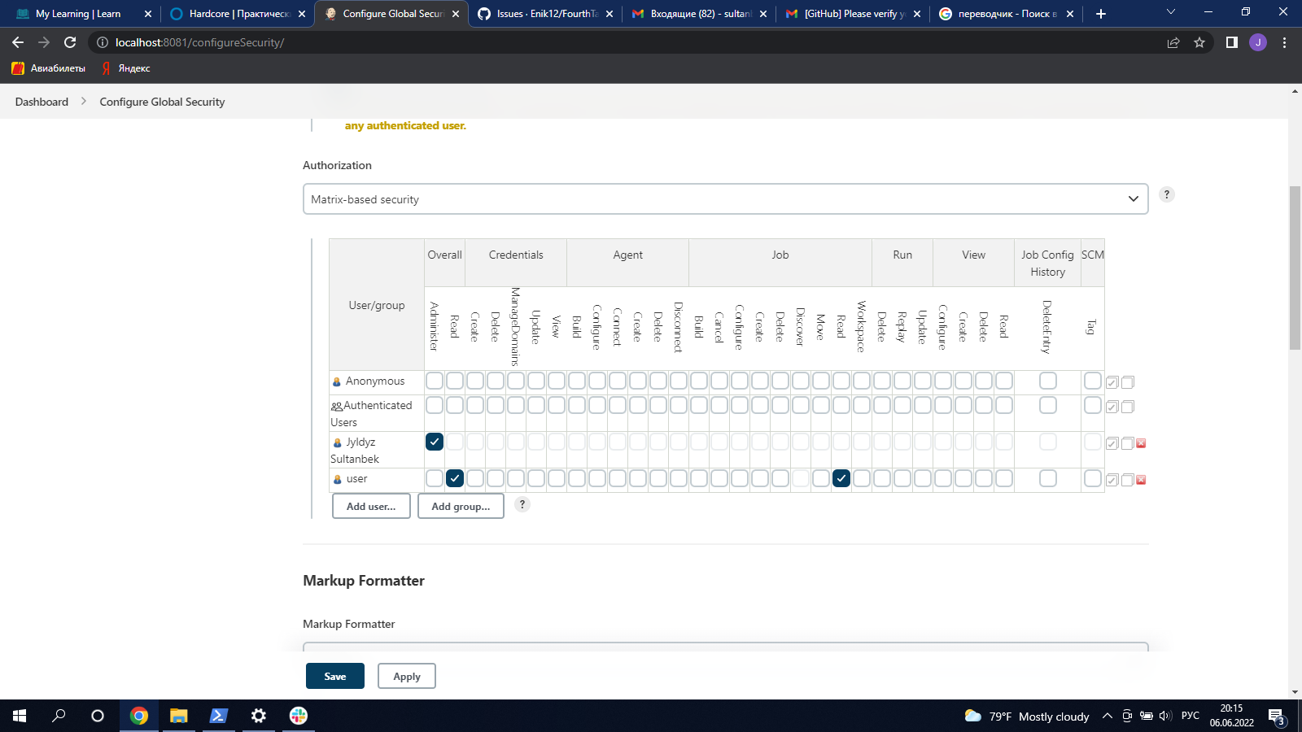Viewport: 1302px width, 732px height.
Task: Open File Explorer from the taskbar
Action: point(179,716)
